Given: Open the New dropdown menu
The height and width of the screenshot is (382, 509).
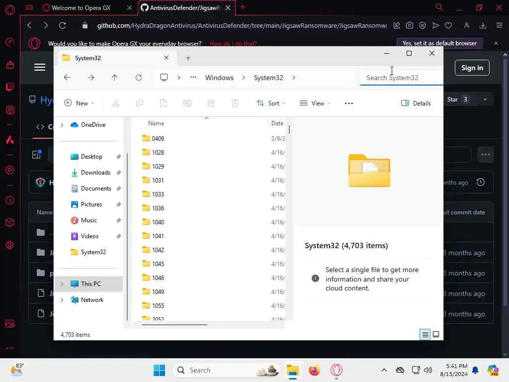Looking at the screenshot, I should coord(79,103).
